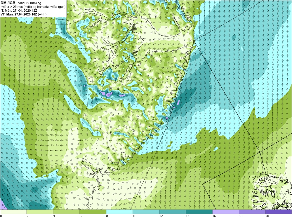Click the 16-18 m/s lavender legend swatch
The width and height of the screenshot is (292, 218).
tap(226, 212)
